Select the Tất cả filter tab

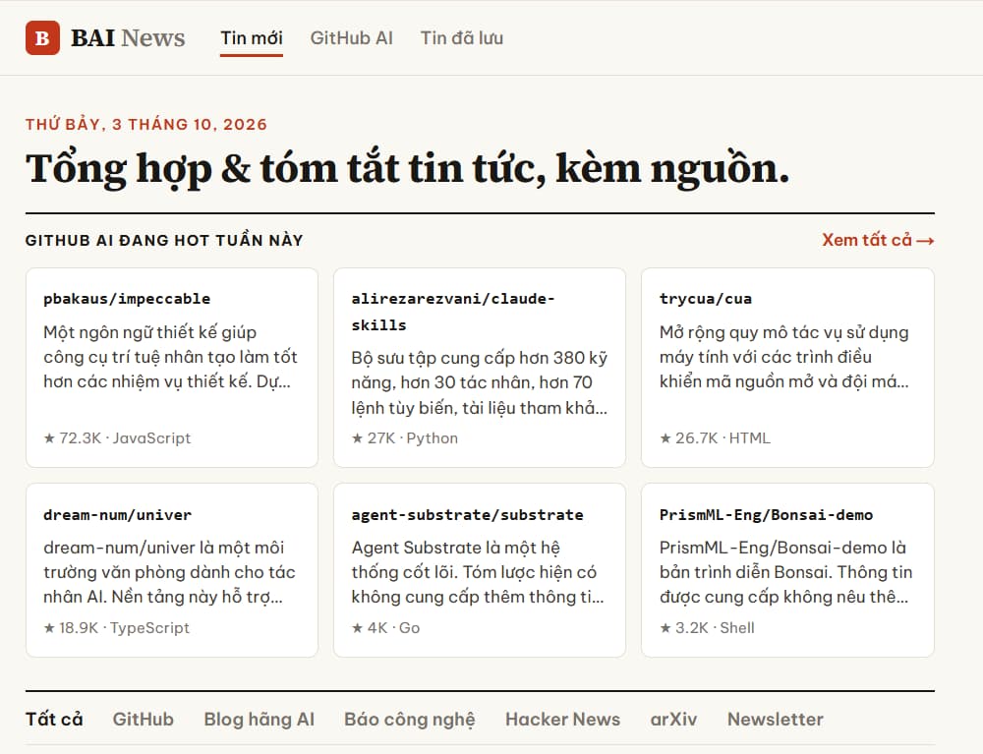[x=54, y=719]
